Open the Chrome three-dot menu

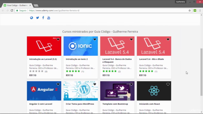[x=200, y=10]
